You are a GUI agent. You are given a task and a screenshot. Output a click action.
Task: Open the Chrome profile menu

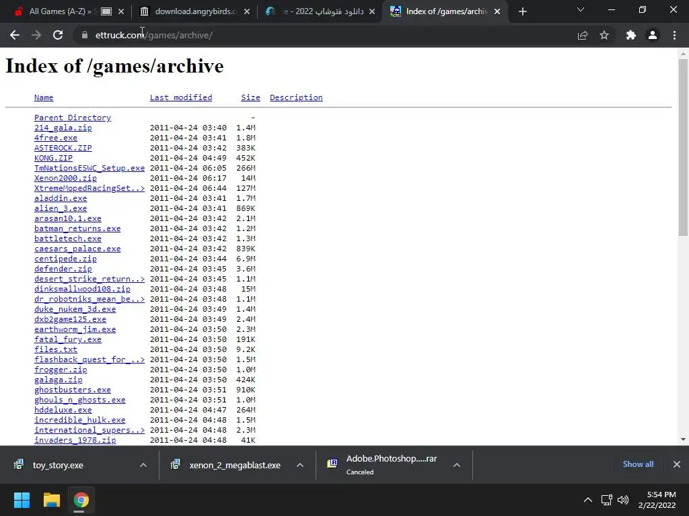click(653, 35)
